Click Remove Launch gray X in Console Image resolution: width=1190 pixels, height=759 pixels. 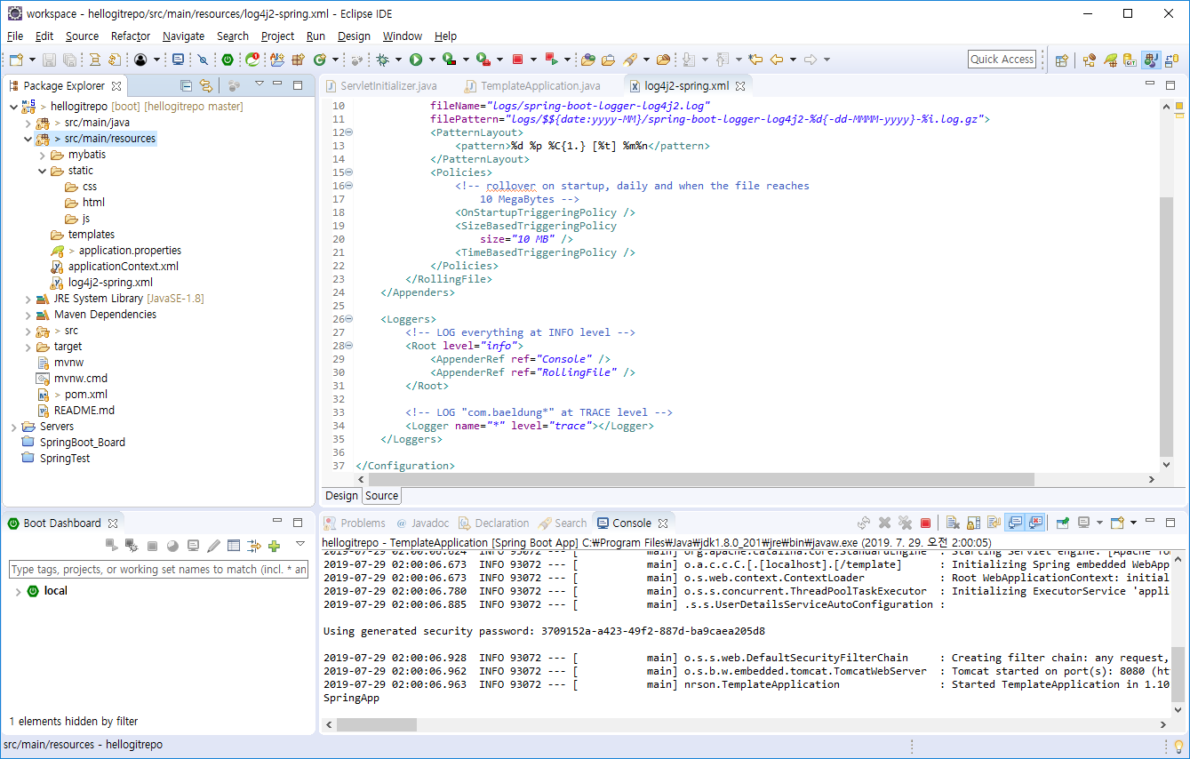[x=884, y=523]
